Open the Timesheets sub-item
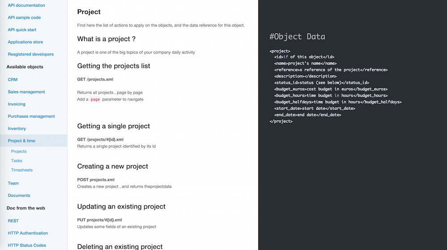This screenshot has width=447, height=250. (x=21, y=170)
